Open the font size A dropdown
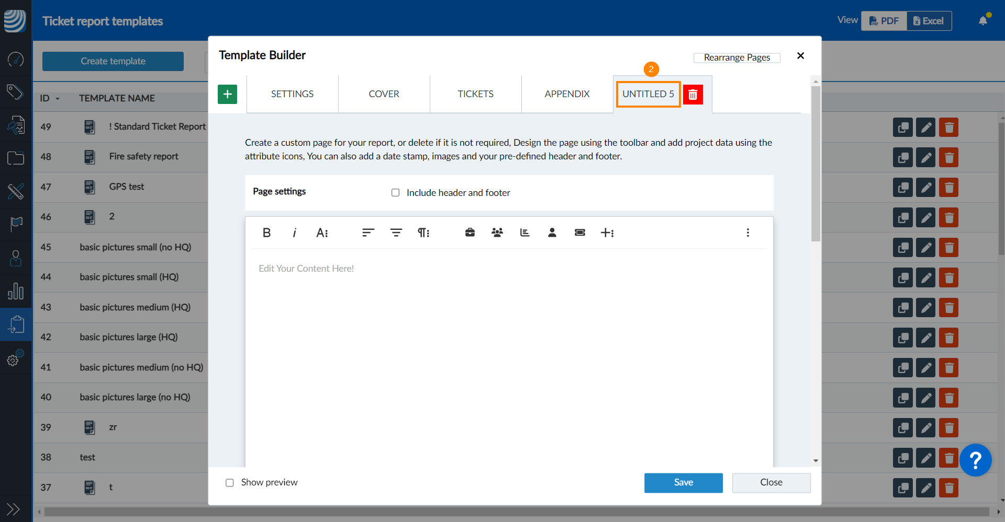Viewport: 1005px width, 522px height. click(x=322, y=233)
